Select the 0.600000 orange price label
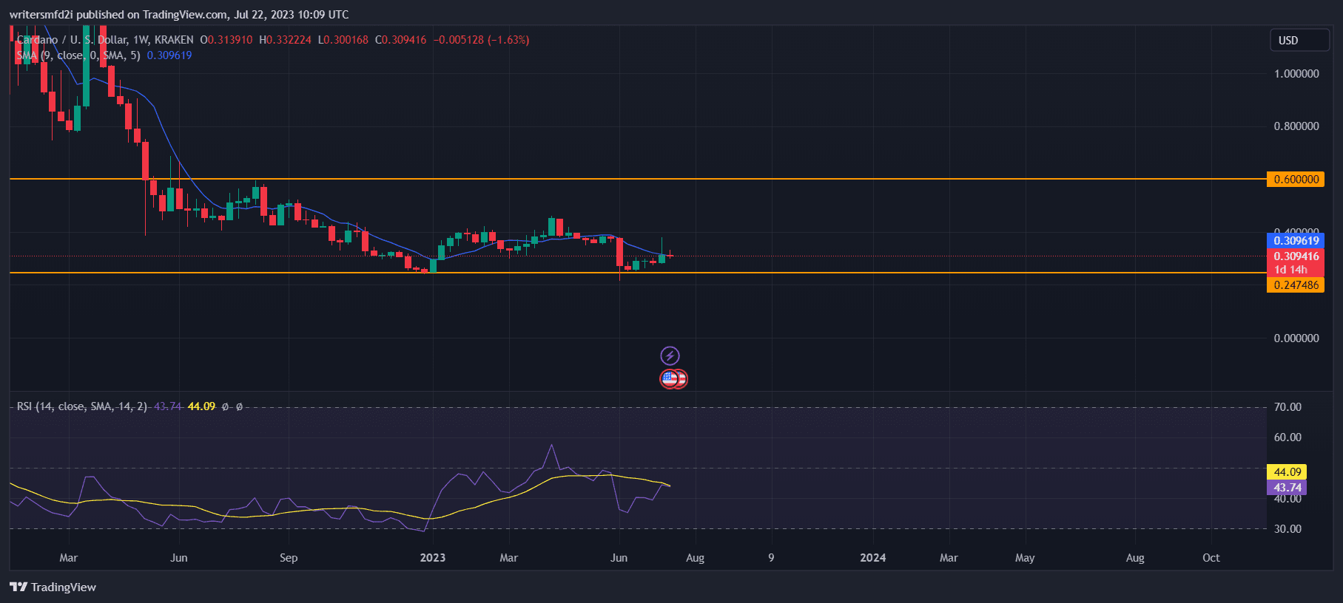Screen dimensions: 1343x603 (x=1295, y=180)
